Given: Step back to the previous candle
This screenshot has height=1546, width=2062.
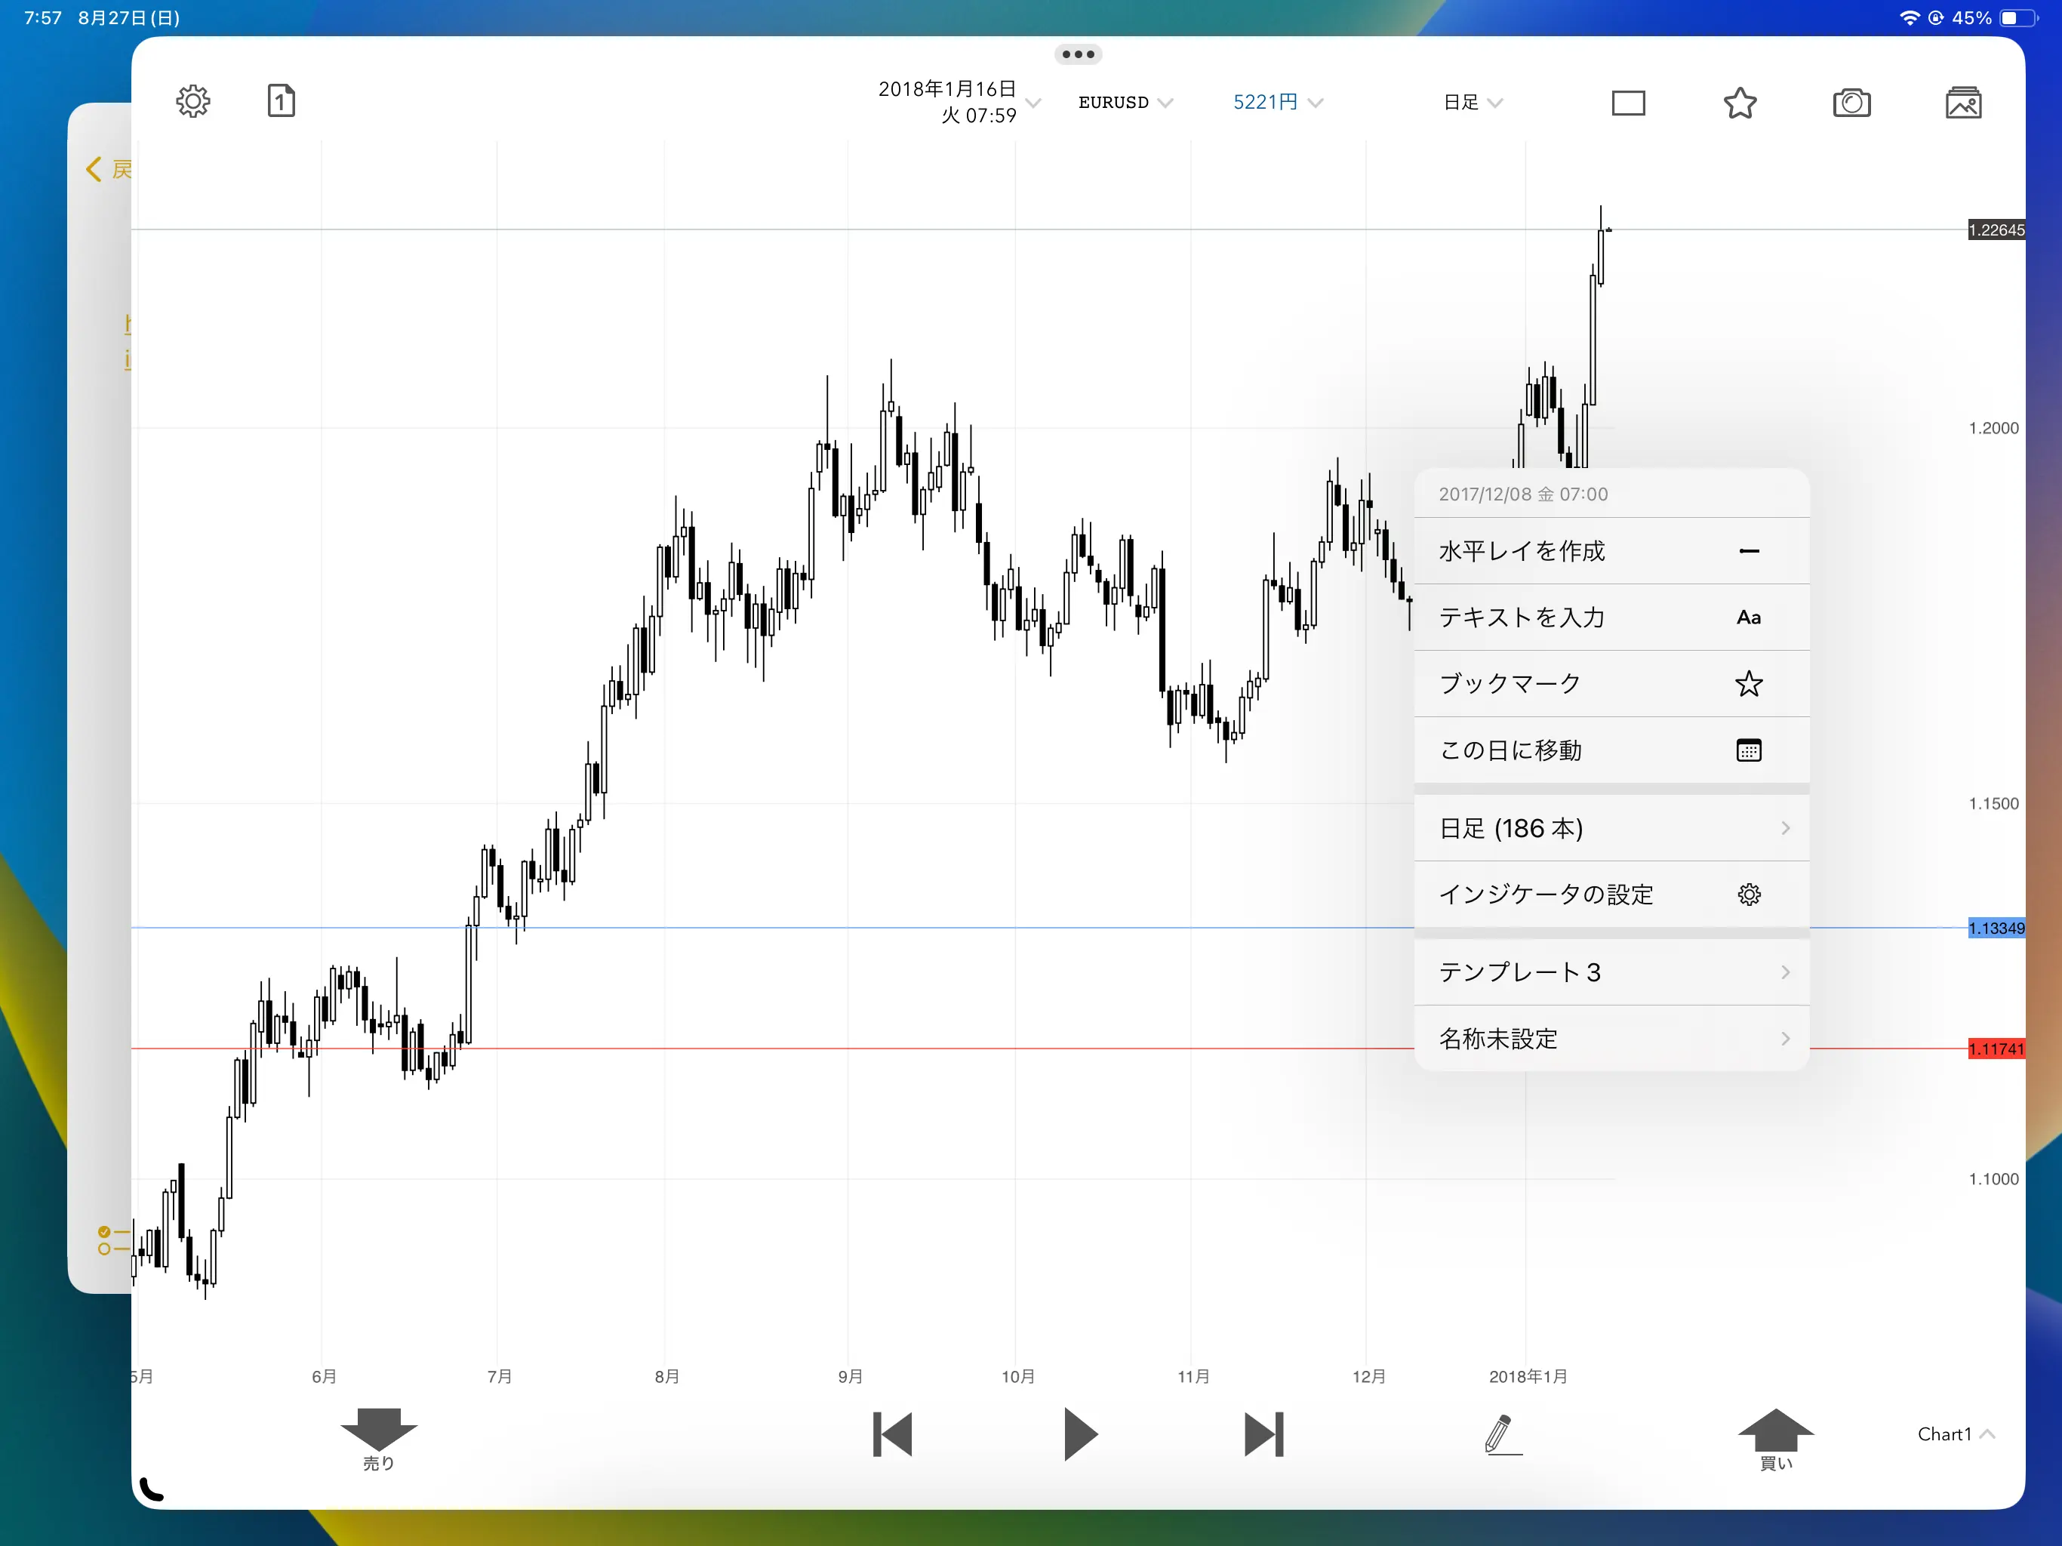Looking at the screenshot, I should [x=892, y=1434].
